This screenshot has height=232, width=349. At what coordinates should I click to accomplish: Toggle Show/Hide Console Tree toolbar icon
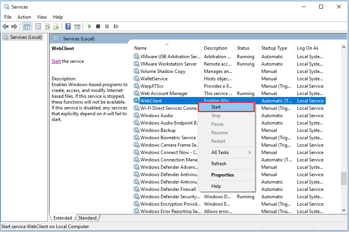point(26,27)
